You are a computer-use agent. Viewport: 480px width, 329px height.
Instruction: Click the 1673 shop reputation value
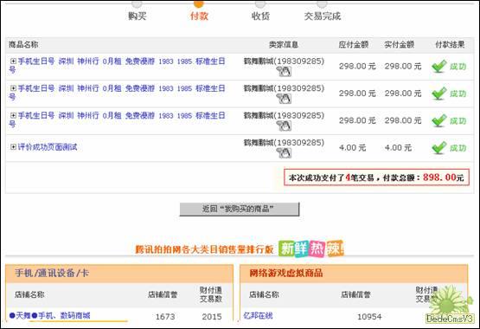[x=165, y=316]
